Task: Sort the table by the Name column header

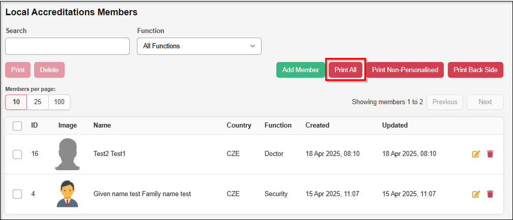Action: click(102, 125)
